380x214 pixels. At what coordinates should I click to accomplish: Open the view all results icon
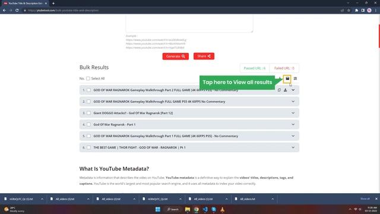pos(287,78)
